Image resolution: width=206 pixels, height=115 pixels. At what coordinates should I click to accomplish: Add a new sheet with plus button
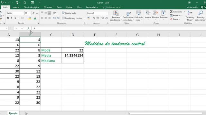point(26,113)
